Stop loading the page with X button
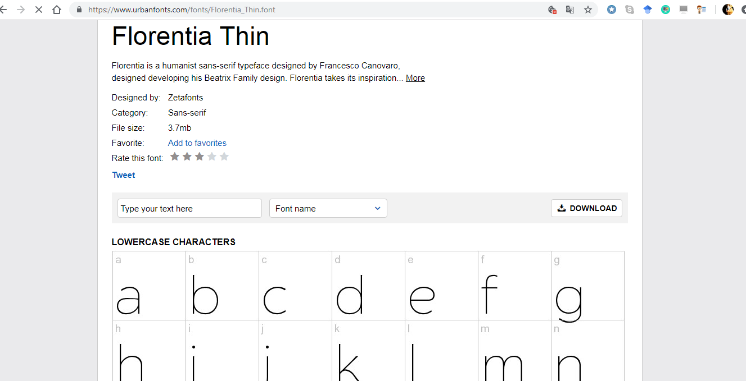This screenshot has width=746, height=381. click(38, 10)
